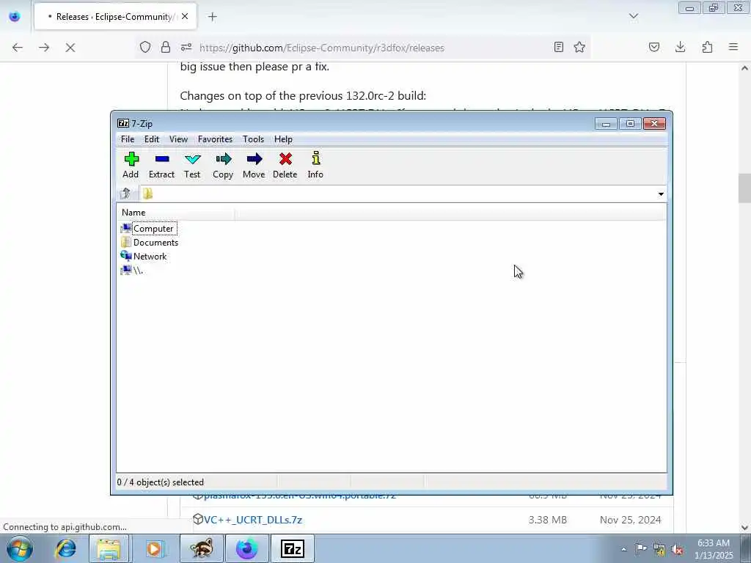Open Action Center flag in tray
Image resolution: width=751 pixels, height=563 pixels.
641,549
